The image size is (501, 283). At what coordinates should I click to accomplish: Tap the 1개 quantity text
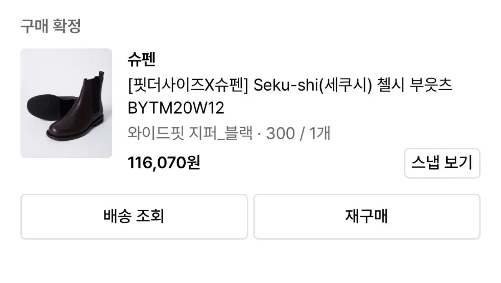[x=320, y=134]
